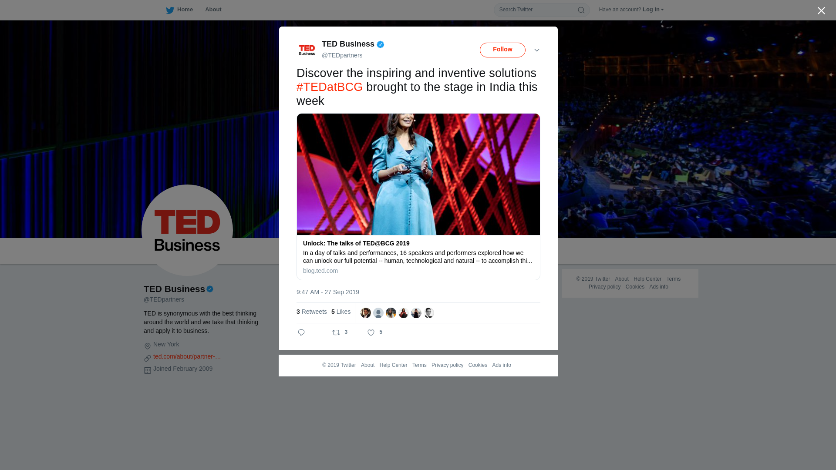
Task: Open the #TEDatBCG hashtag link
Action: (x=330, y=87)
